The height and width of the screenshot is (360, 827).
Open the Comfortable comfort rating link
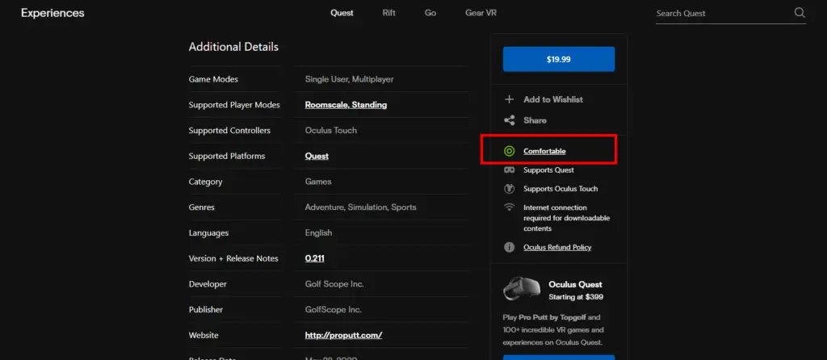544,151
